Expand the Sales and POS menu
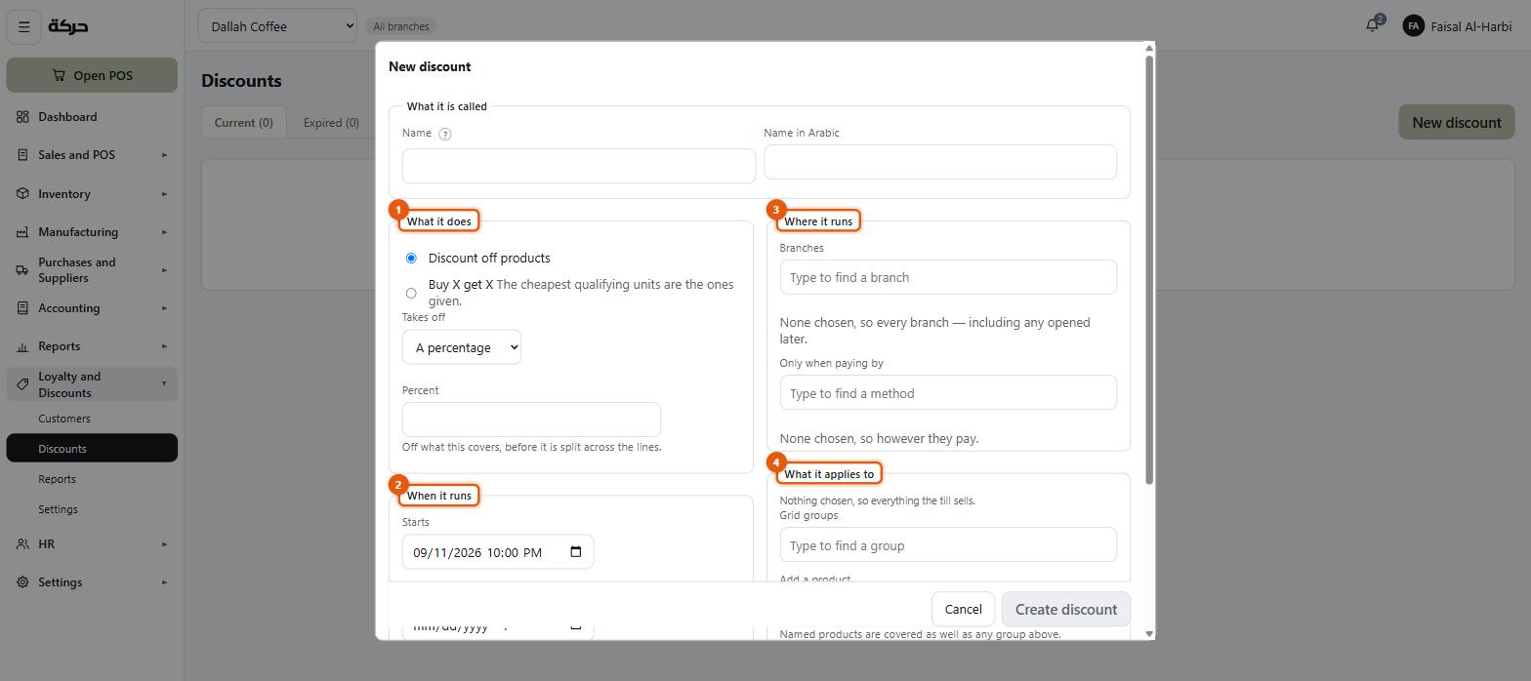Image resolution: width=1531 pixels, height=681 pixels. [x=164, y=155]
